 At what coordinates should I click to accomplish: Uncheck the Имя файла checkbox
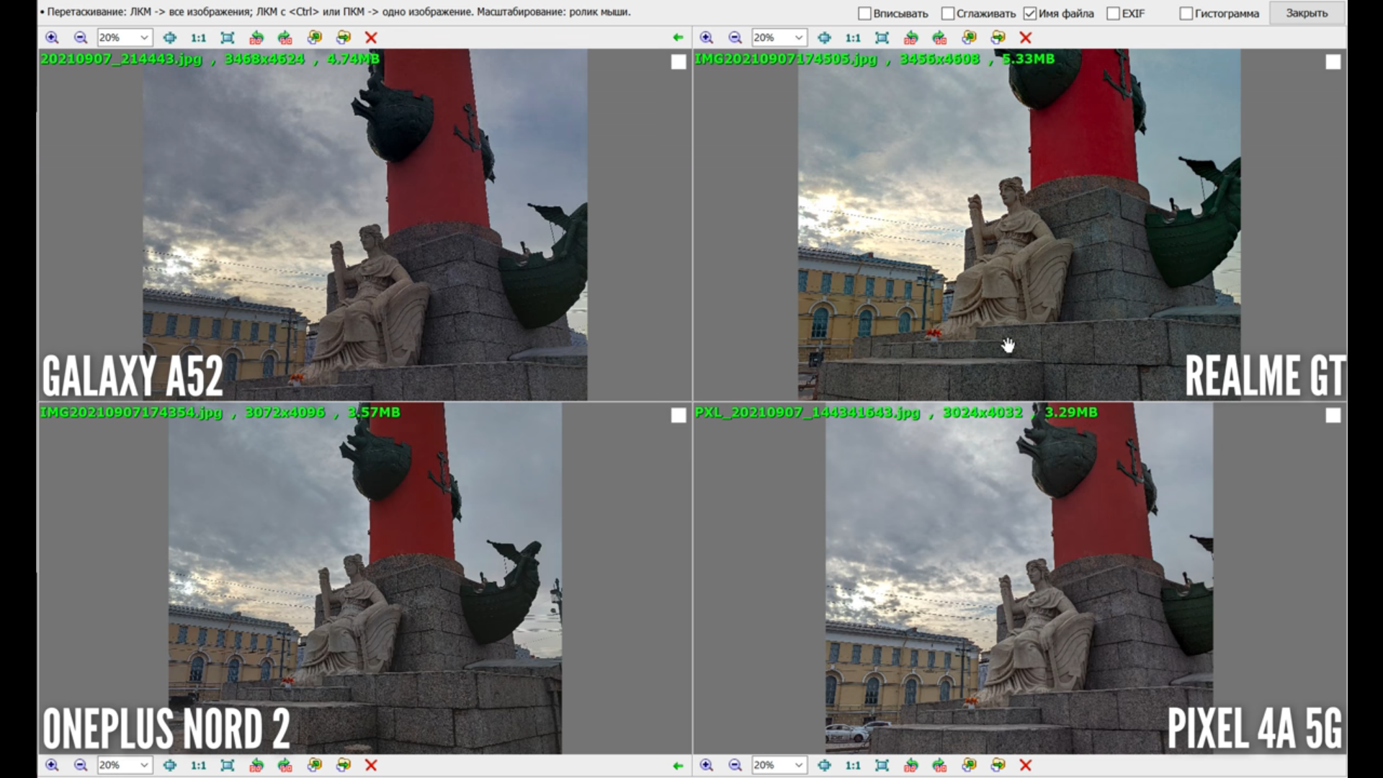(1030, 14)
